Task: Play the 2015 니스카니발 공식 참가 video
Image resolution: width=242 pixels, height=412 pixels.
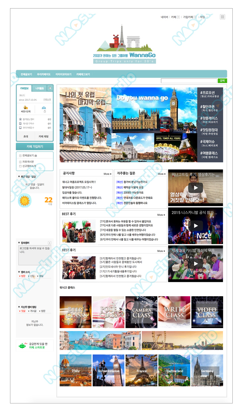Action: [x=196, y=226]
